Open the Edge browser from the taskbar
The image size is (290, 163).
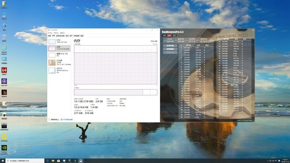pos(48,161)
